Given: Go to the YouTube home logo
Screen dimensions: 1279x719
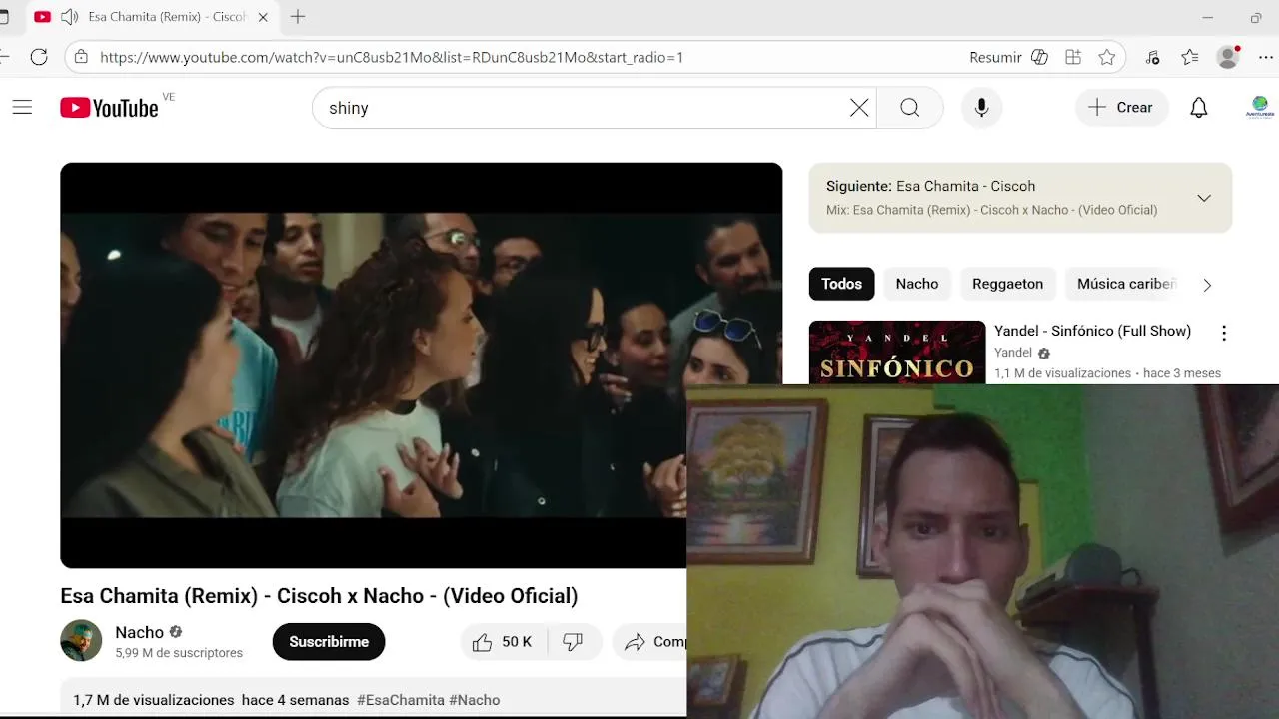Looking at the screenshot, I should 109,107.
